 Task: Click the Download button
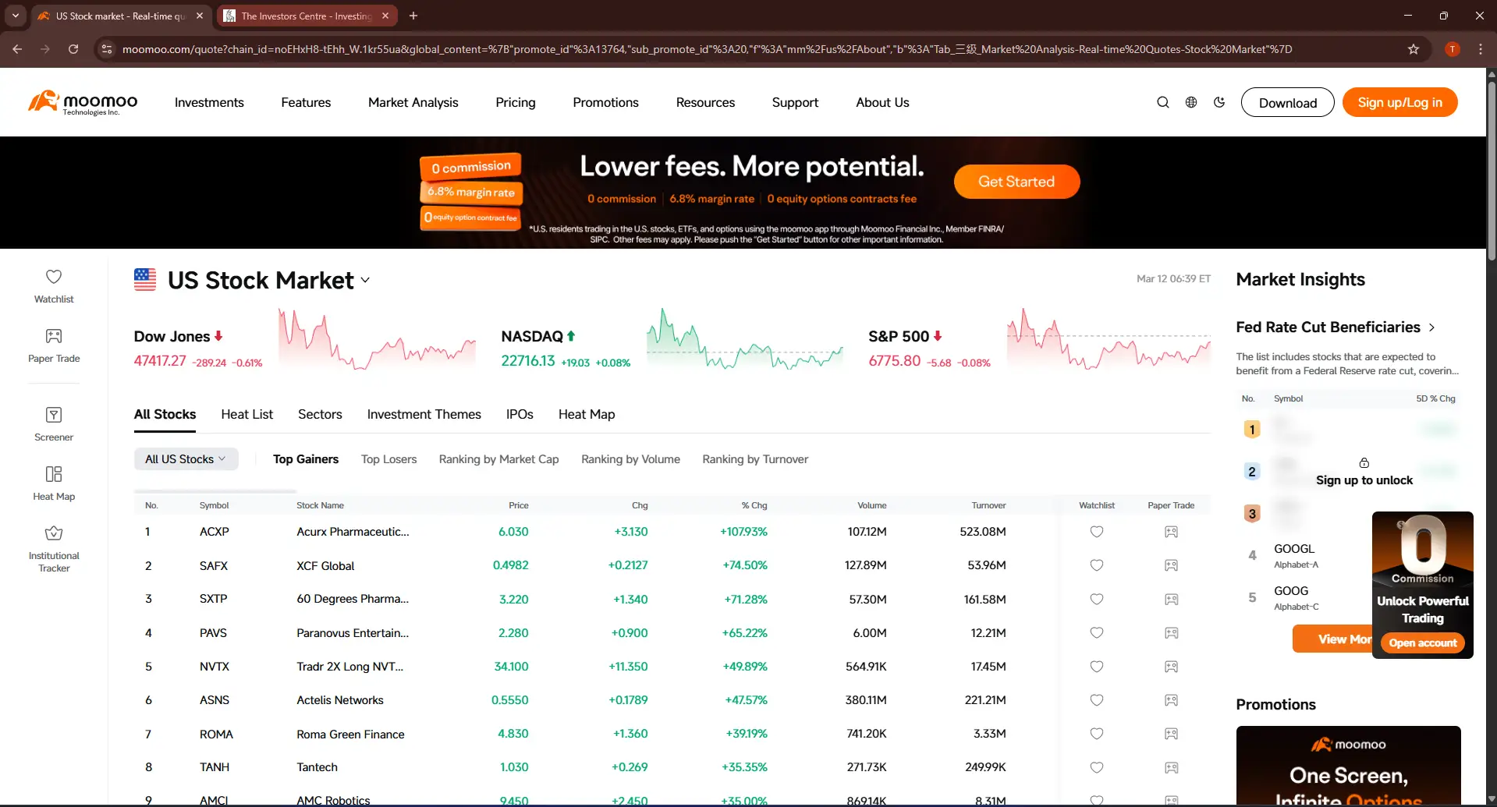1287,102
